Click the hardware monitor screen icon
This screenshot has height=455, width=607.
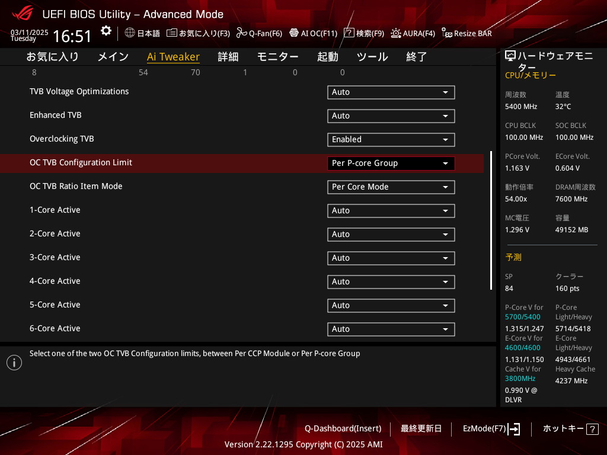pyautogui.click(x=510, y=56)
